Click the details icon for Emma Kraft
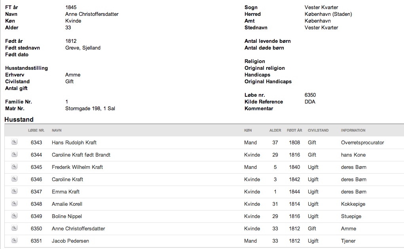404x249 pixels. click(14, 191)
